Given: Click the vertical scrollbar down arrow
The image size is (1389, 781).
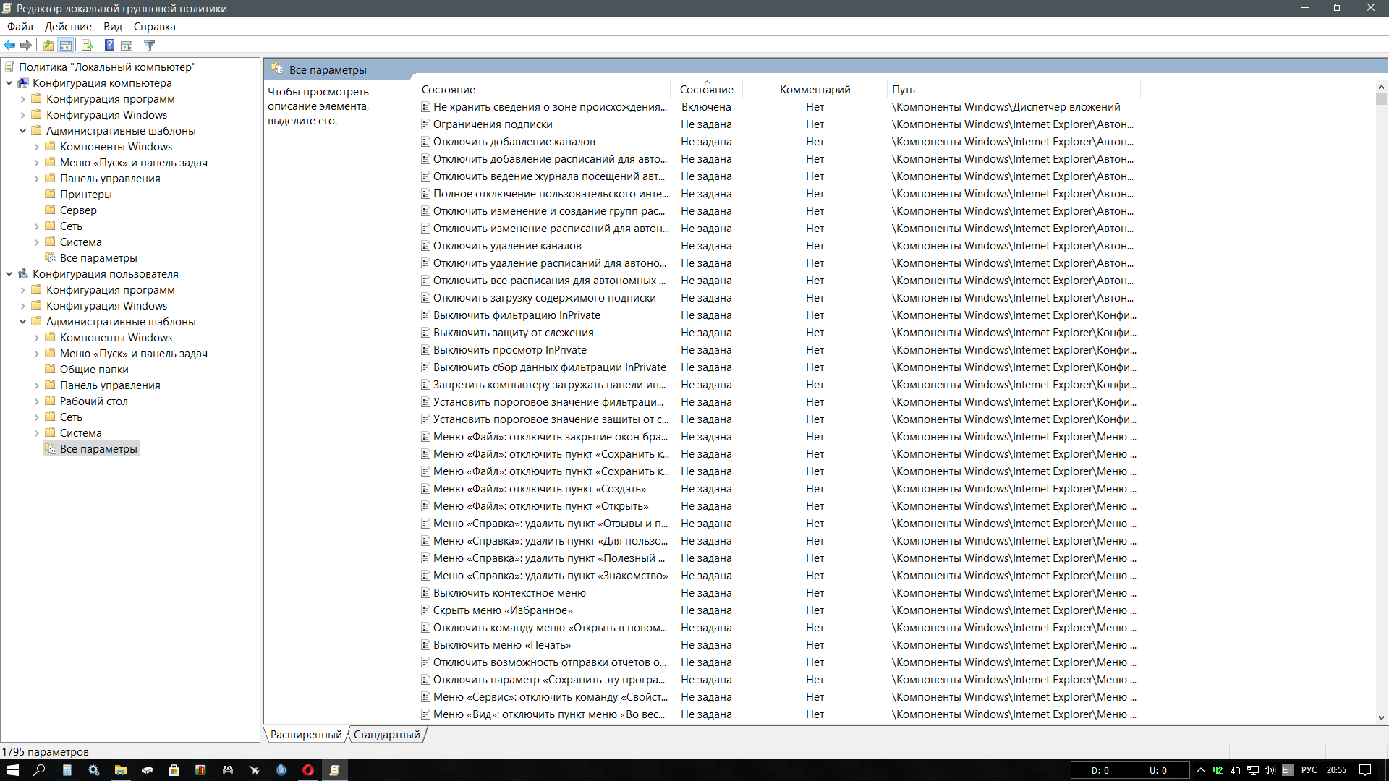Looking at the screenshot, I should (x=1381, y=718).
